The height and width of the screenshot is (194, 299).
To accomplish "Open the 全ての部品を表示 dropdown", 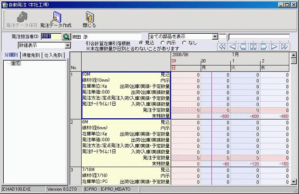I will (215, 36).
